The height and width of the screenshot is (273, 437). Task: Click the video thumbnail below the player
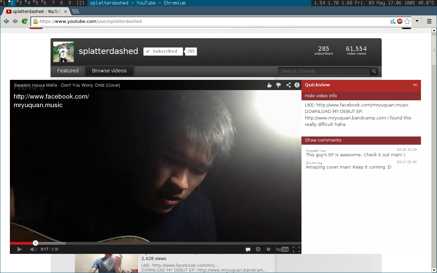(106, 263)
